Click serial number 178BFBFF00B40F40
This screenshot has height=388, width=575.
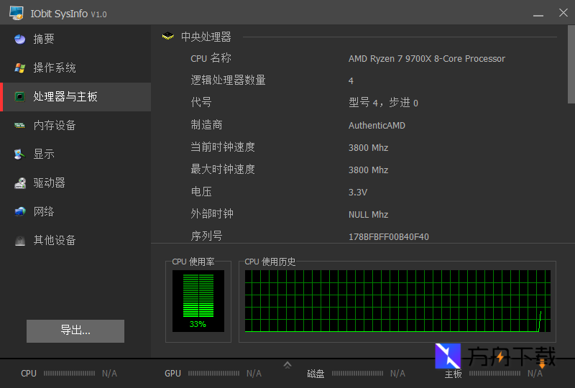click(x=388, y=237)
